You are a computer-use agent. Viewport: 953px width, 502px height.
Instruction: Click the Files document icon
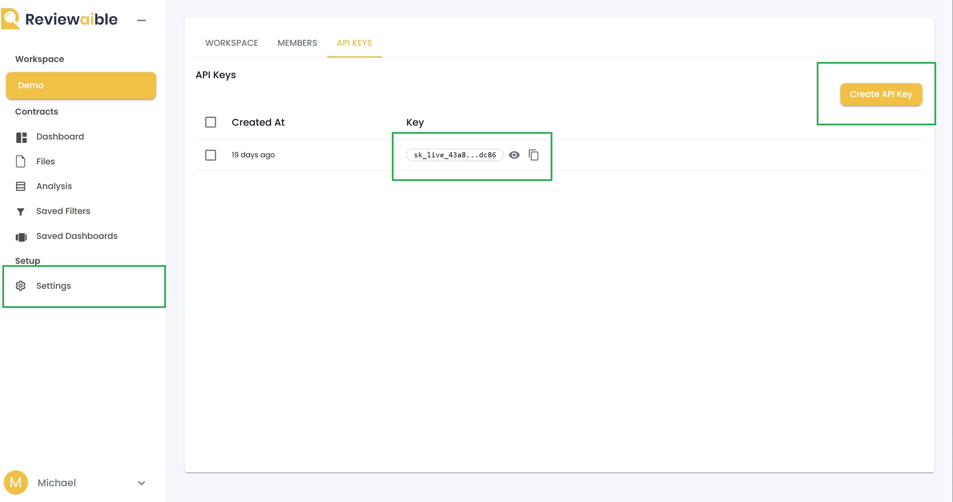click(21, 161)
